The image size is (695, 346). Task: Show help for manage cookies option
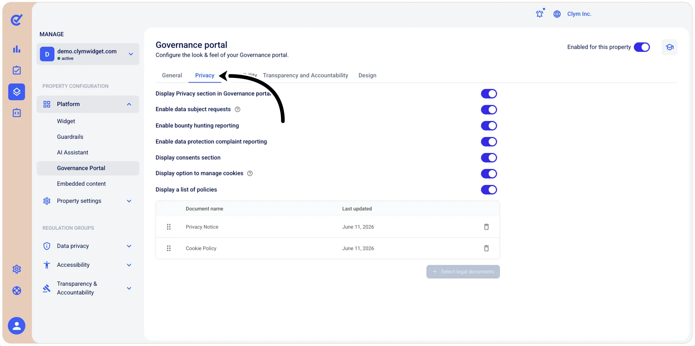pos(250,174)
